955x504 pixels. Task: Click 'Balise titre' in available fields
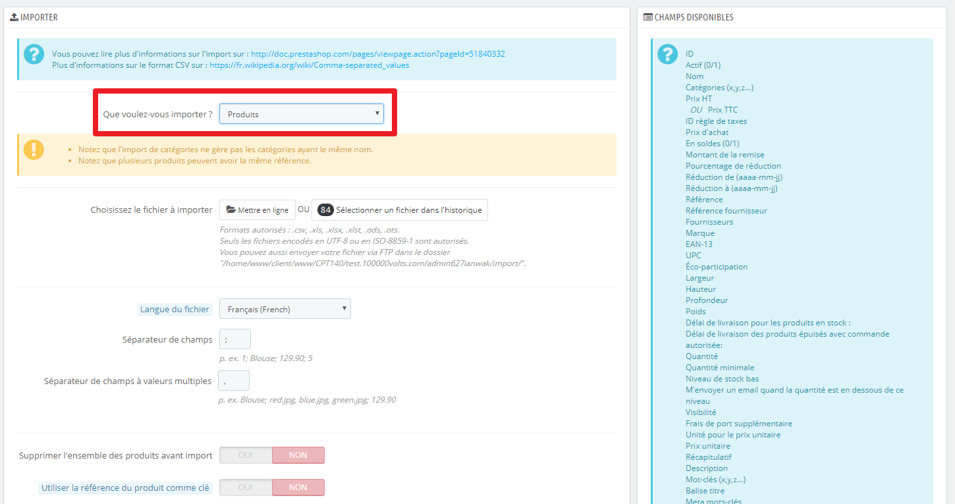point(705,491)
